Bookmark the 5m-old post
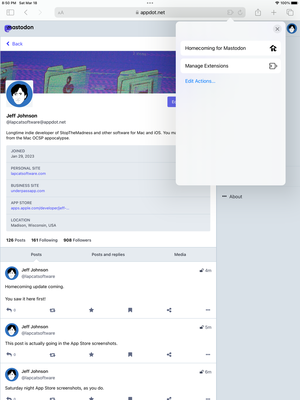 (130, 355)
